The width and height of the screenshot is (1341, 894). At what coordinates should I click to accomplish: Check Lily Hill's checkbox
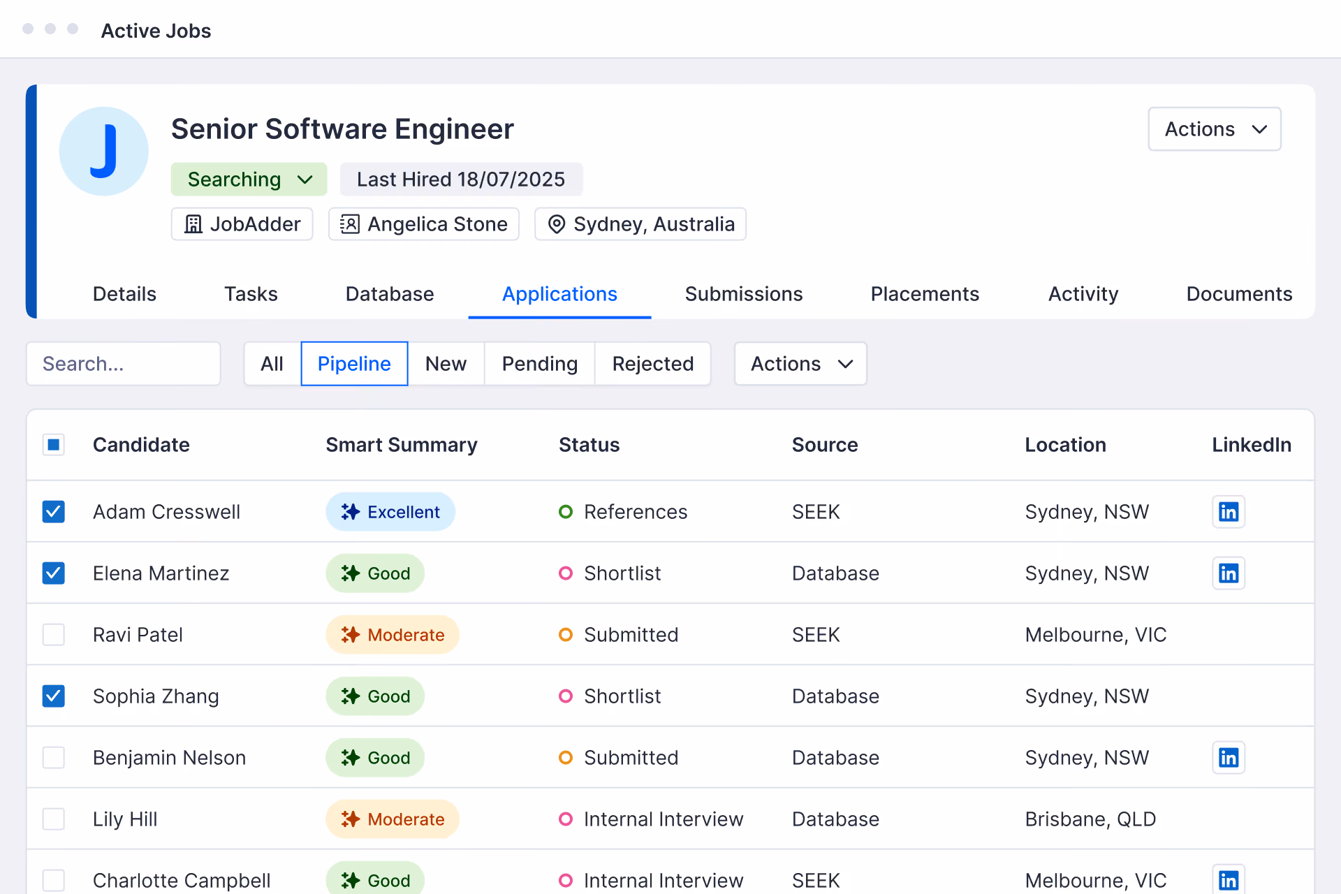pyautogui.click(x=54, y=819)
